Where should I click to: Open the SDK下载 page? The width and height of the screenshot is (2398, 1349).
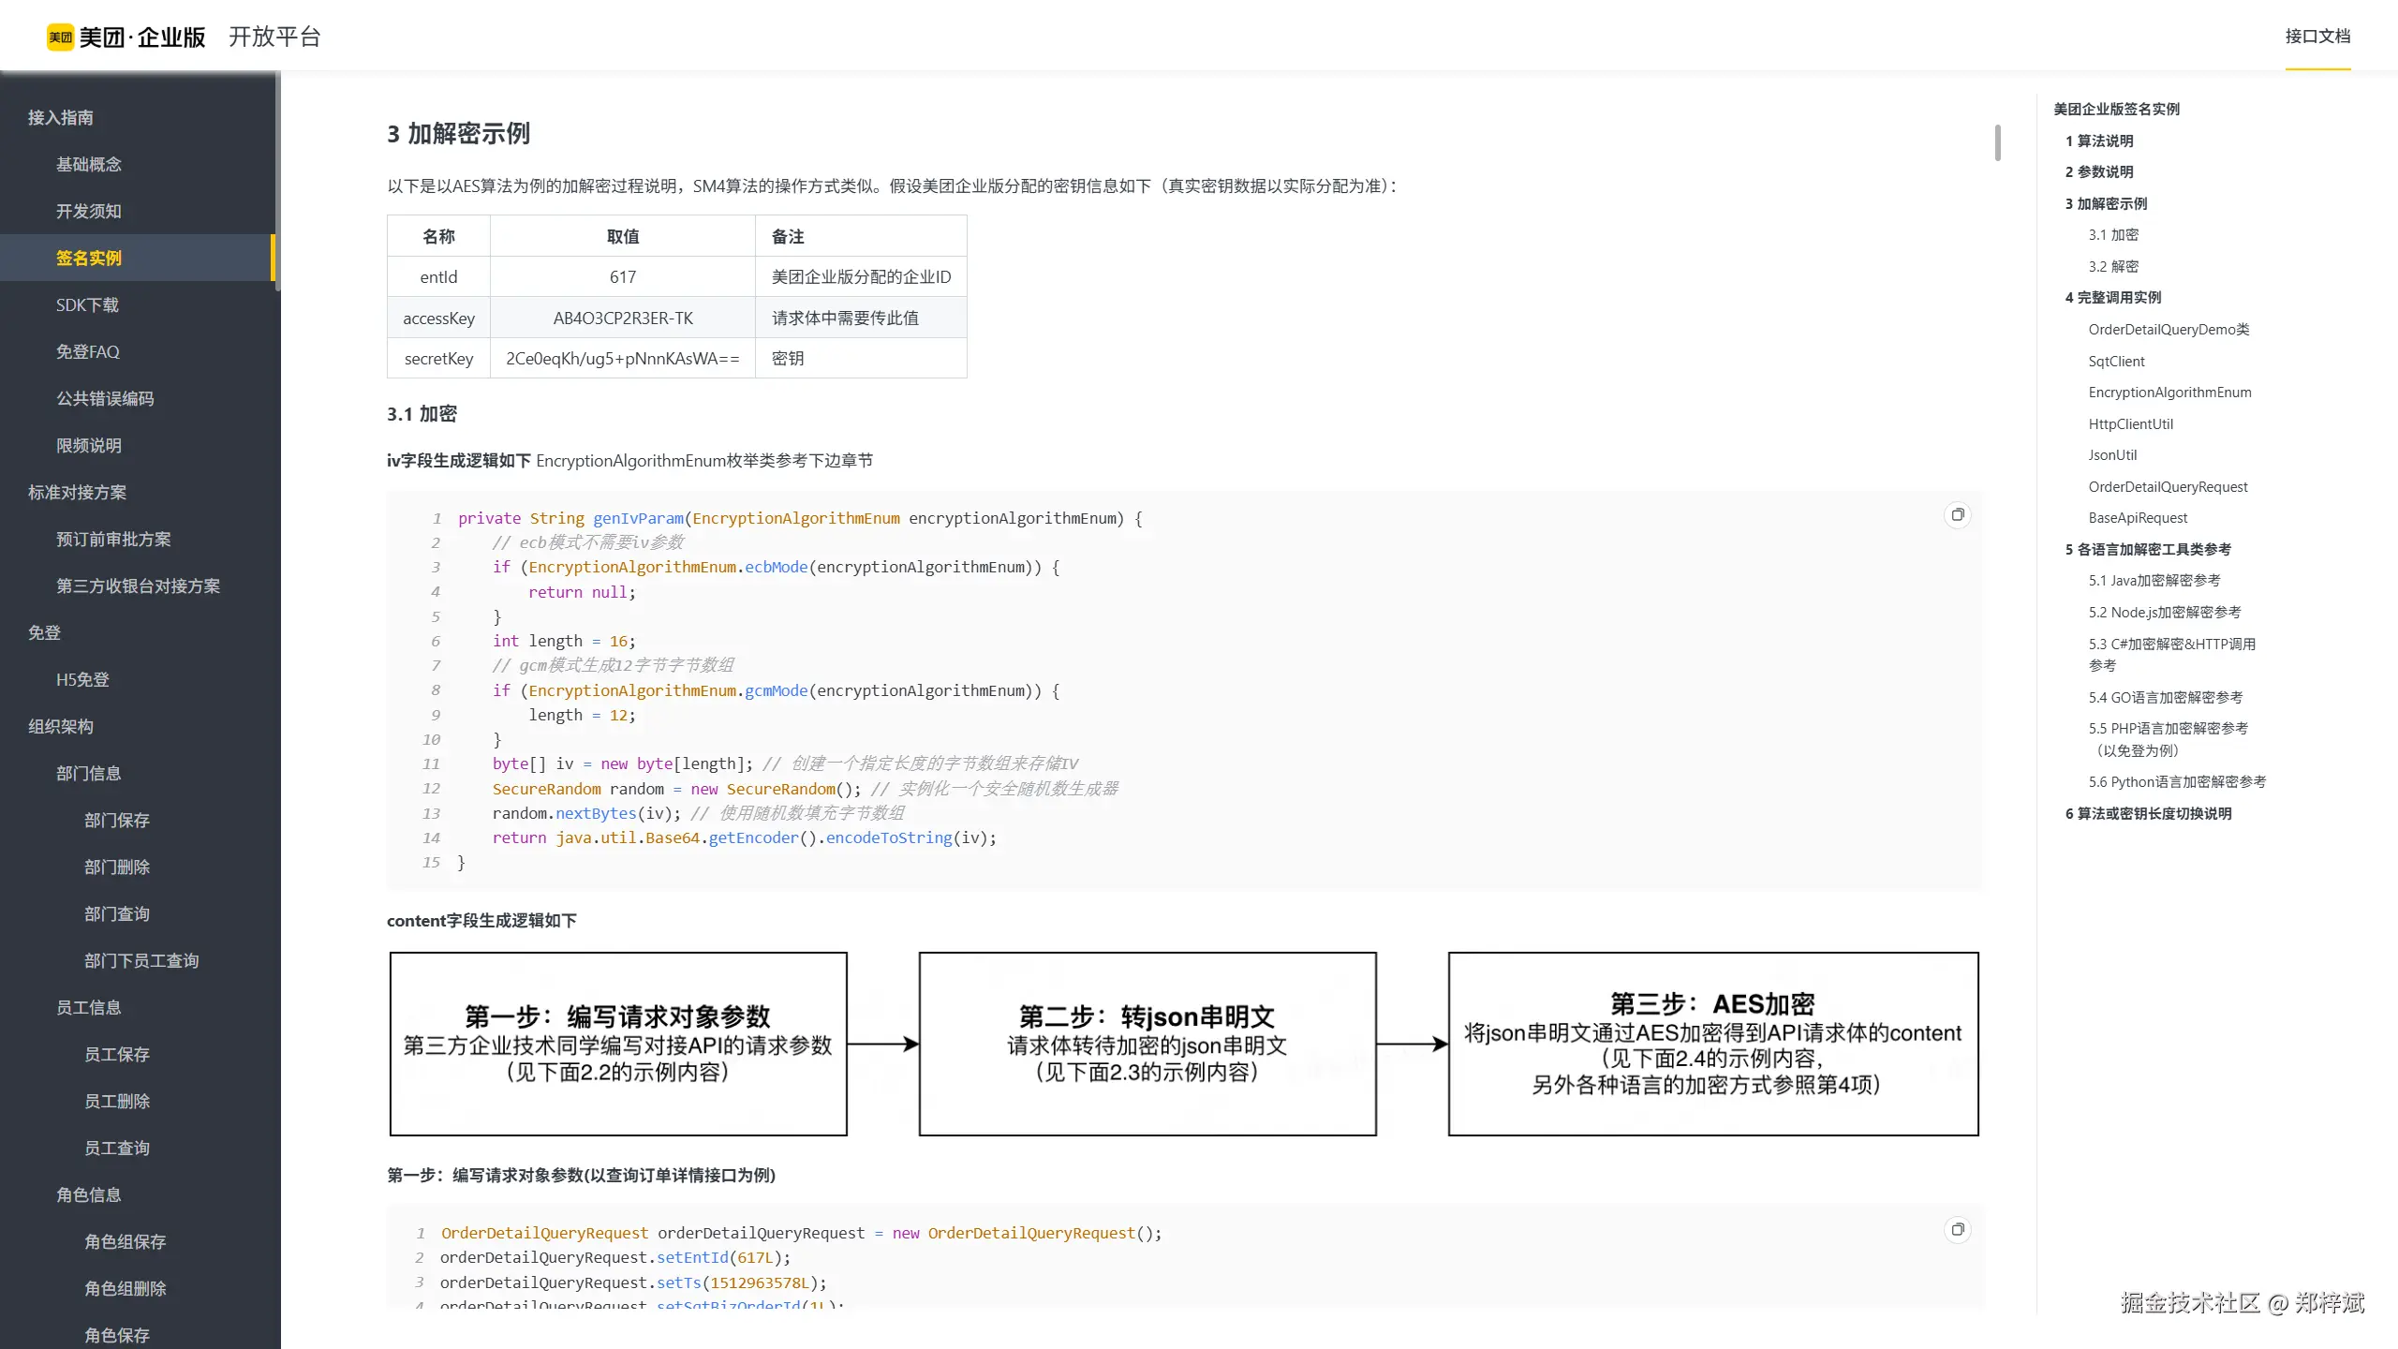87,304
